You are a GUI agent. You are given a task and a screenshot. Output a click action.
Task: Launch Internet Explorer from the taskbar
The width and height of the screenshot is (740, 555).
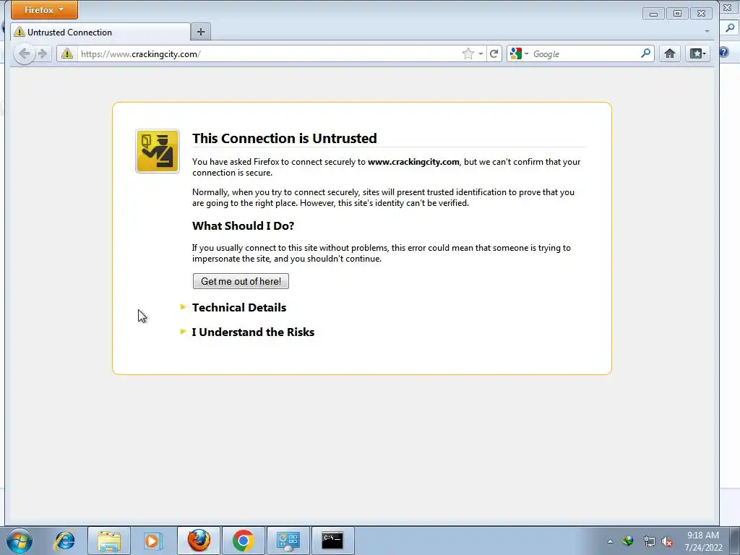(x=64, y=541)
